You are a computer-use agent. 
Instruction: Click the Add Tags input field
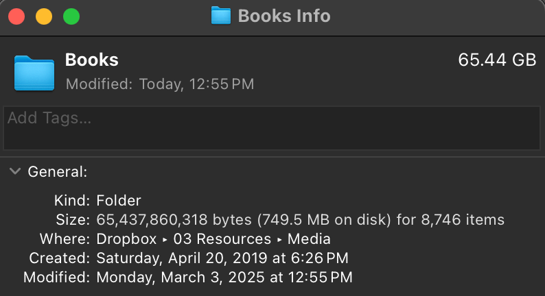pos(272,127)
